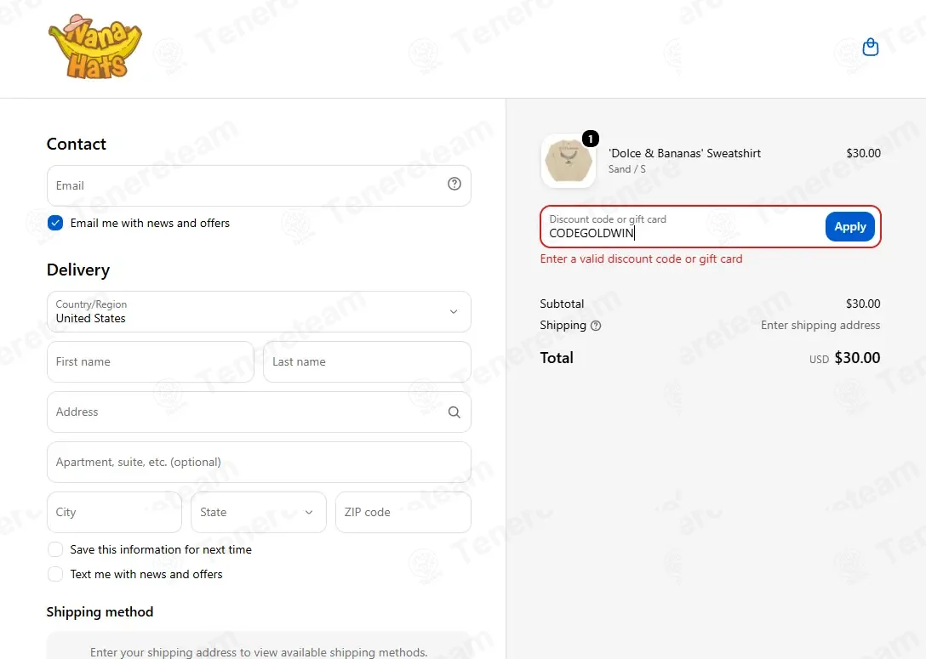
Task: Open the shopping bag cart icon
Action: (x=871, y=47)
